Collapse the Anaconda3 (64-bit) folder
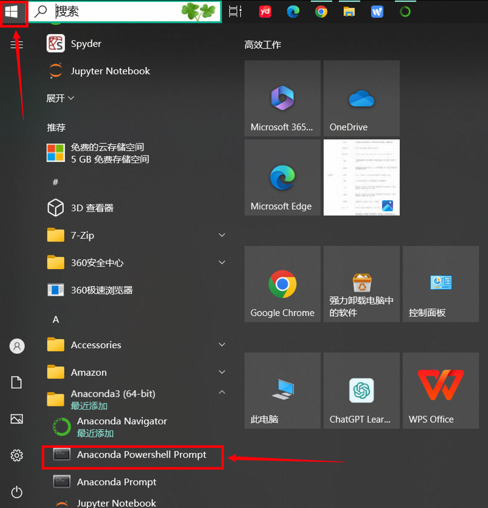488x508 pixels. (x=136, y=399)
